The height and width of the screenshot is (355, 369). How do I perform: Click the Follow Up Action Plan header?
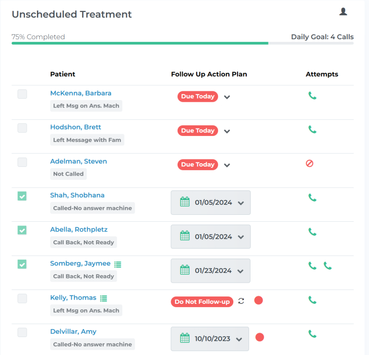point(209,74)
